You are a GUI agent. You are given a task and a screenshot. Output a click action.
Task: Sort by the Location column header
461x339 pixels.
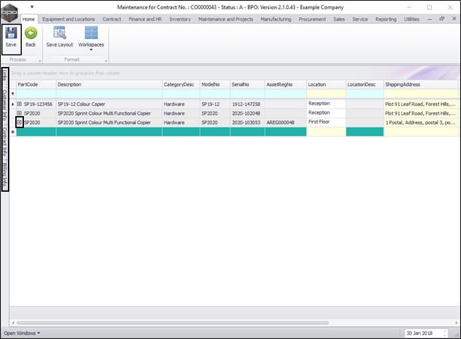tap(326, 84)
